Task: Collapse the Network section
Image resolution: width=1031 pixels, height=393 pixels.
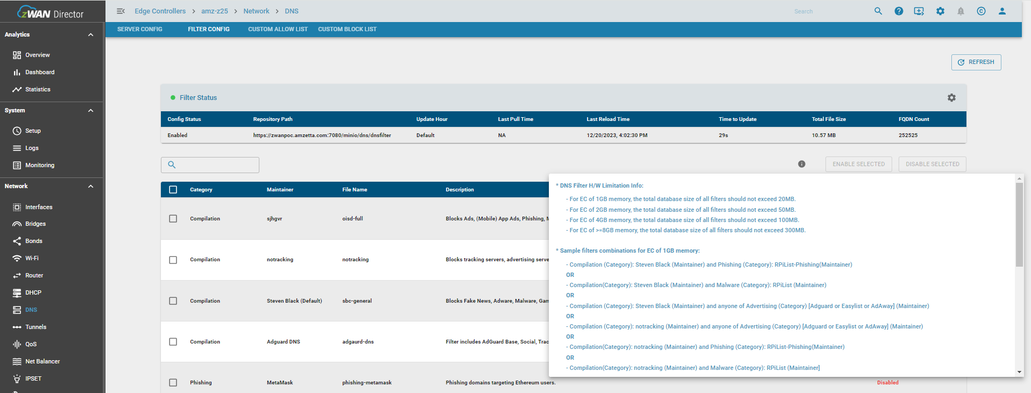Action: click(90, 186)
